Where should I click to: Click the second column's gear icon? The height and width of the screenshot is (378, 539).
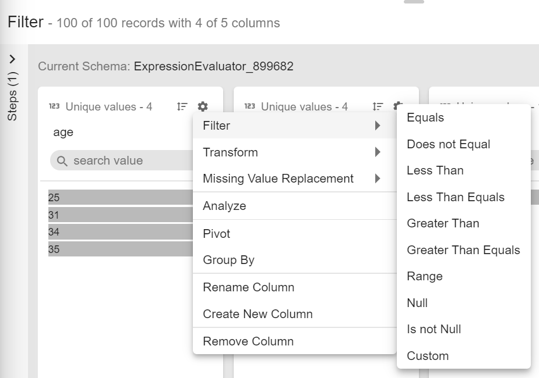pyautogui.click(x=397, y=106)
